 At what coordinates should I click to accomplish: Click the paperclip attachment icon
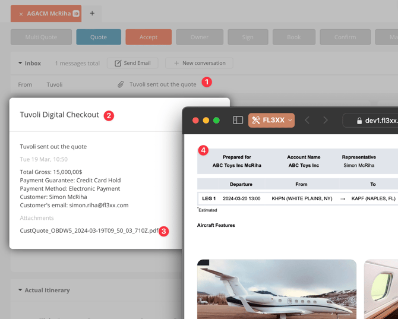(121, 84)
